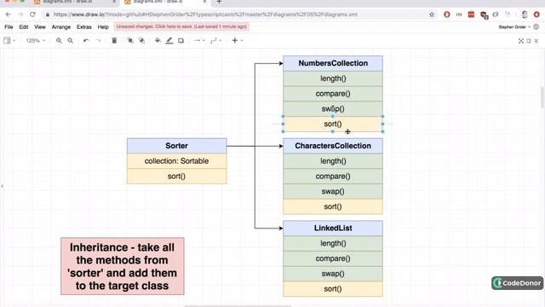
Task: Redo the undone change
Action: click(99, 41)
